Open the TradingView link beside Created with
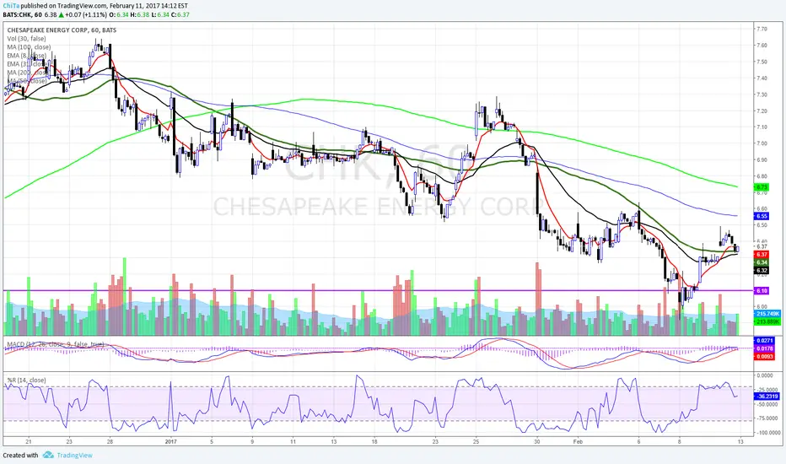 click(x=74, y=456)
